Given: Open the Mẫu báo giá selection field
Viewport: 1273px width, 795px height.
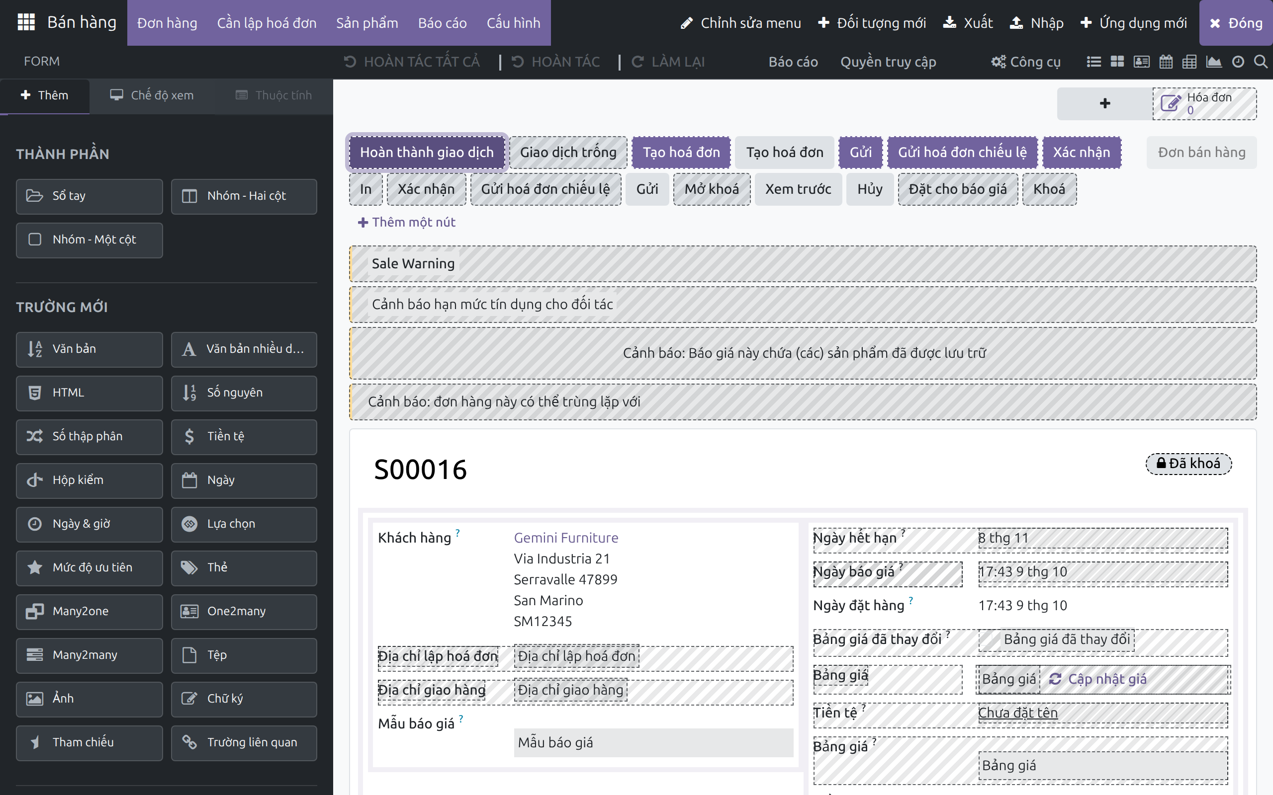Looking at the screenshot, I should point(653,742).
